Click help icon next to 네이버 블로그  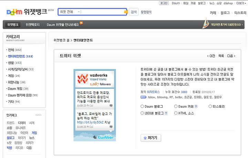click(x=166, y=113)
